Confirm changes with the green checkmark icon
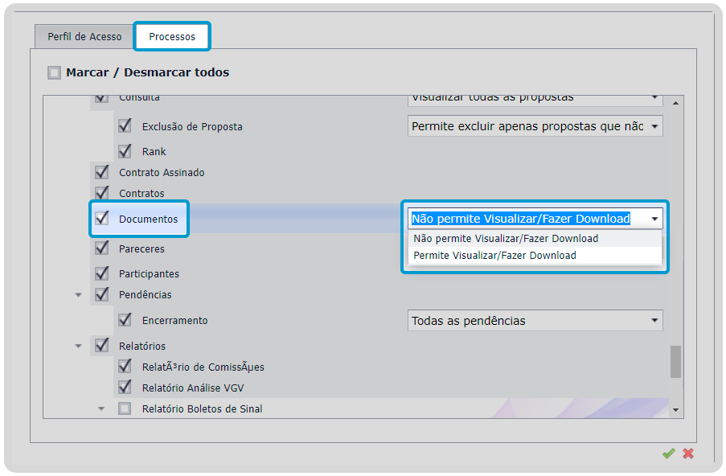This screenshot has height=476, width=726. pyautogui.click(x=668, y=453)
